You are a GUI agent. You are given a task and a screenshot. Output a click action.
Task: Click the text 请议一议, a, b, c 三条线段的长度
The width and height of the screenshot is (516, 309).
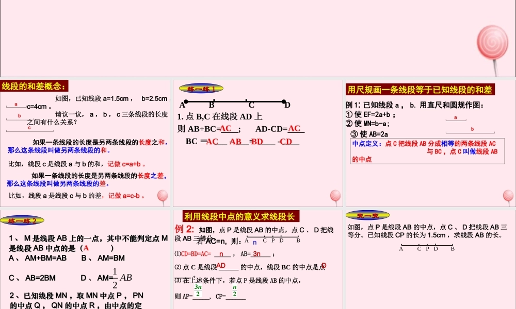click(111, 114)
